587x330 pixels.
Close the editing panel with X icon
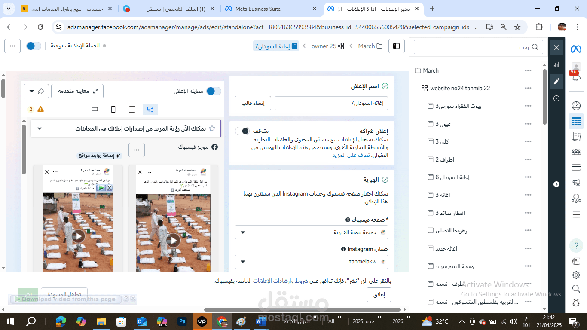pos(556,47)
